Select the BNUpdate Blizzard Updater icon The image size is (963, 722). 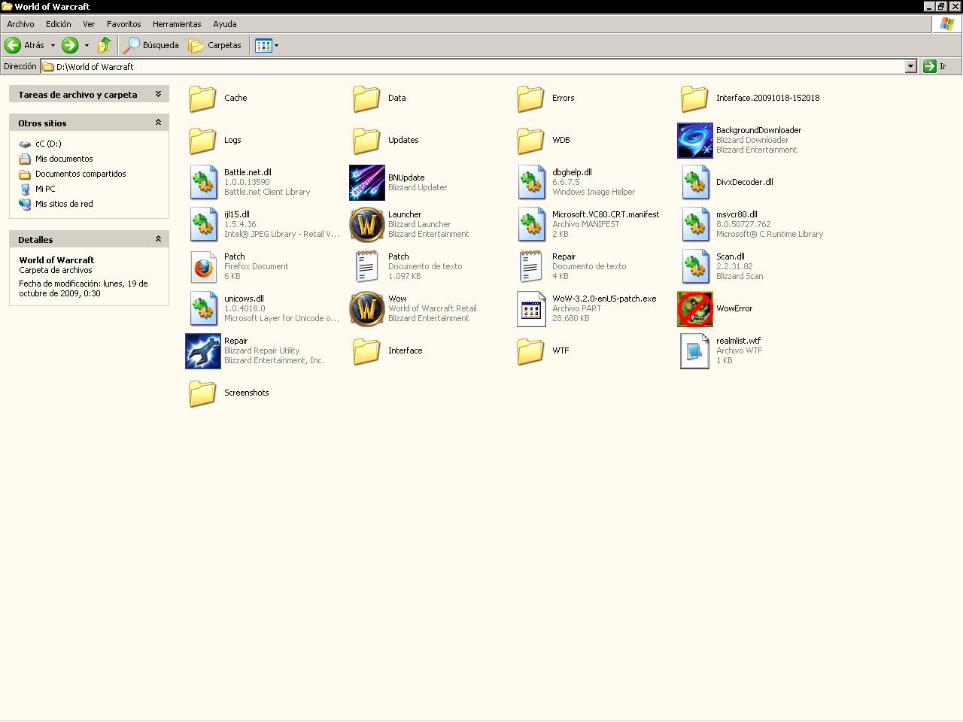point(367,183)
